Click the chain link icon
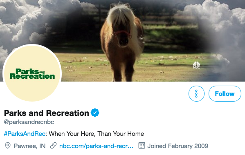245x155 pixels. point(53,146)
